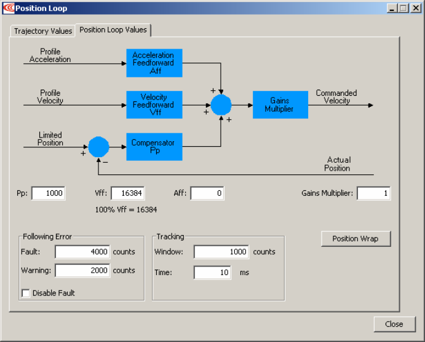425x342 pixels.
Task: Edit the Following Error Warning counts field
Action: coord(82,270)
